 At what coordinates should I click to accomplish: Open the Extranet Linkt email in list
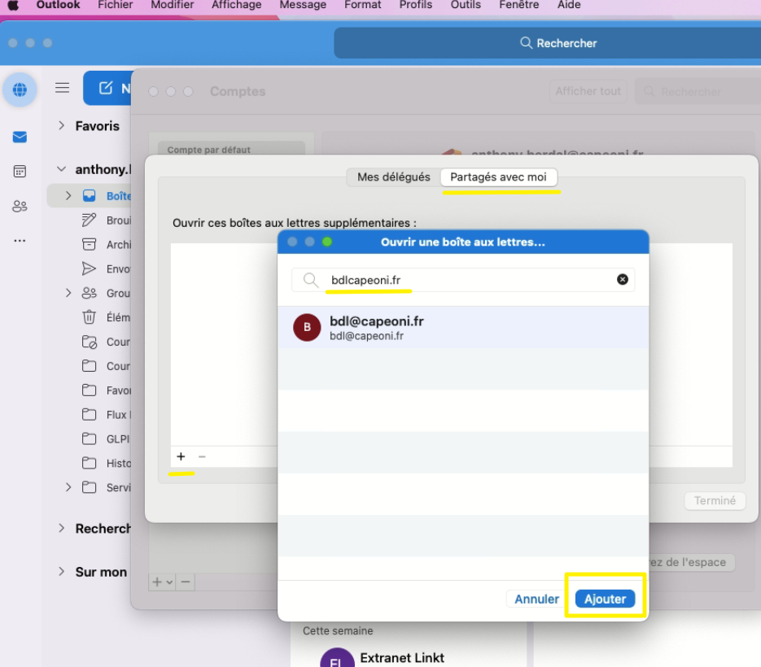(408, 658)
